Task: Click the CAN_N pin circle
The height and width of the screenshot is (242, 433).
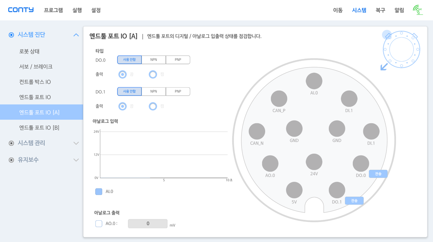Action: pos(257,131)
